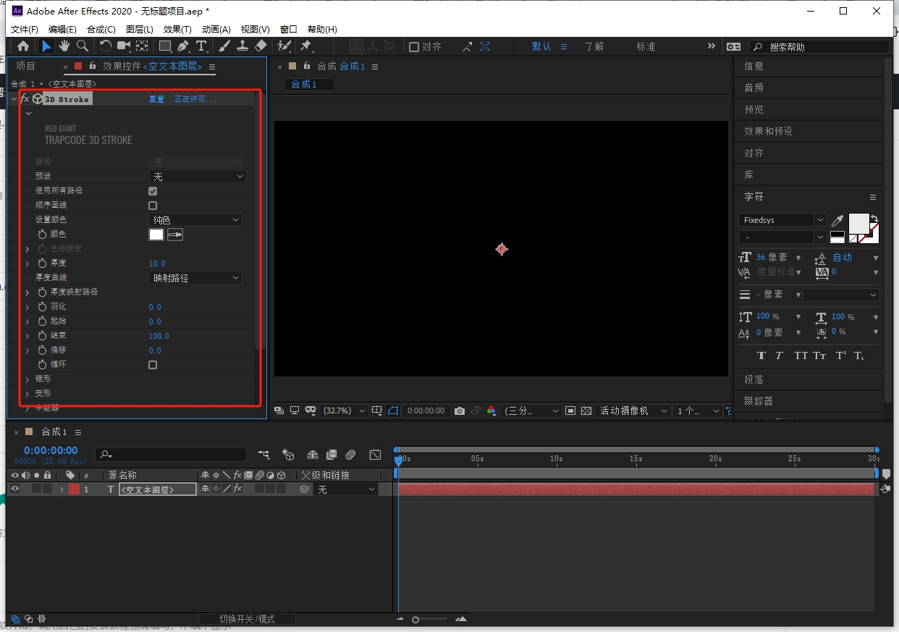The height and width of the screenshot is (632, 899).
Task: Click the white 颜色 color swatch
Action: click(156, 235)
